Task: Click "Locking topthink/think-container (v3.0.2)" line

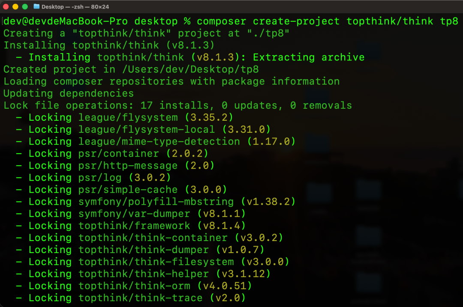Action: coord(150,238)
